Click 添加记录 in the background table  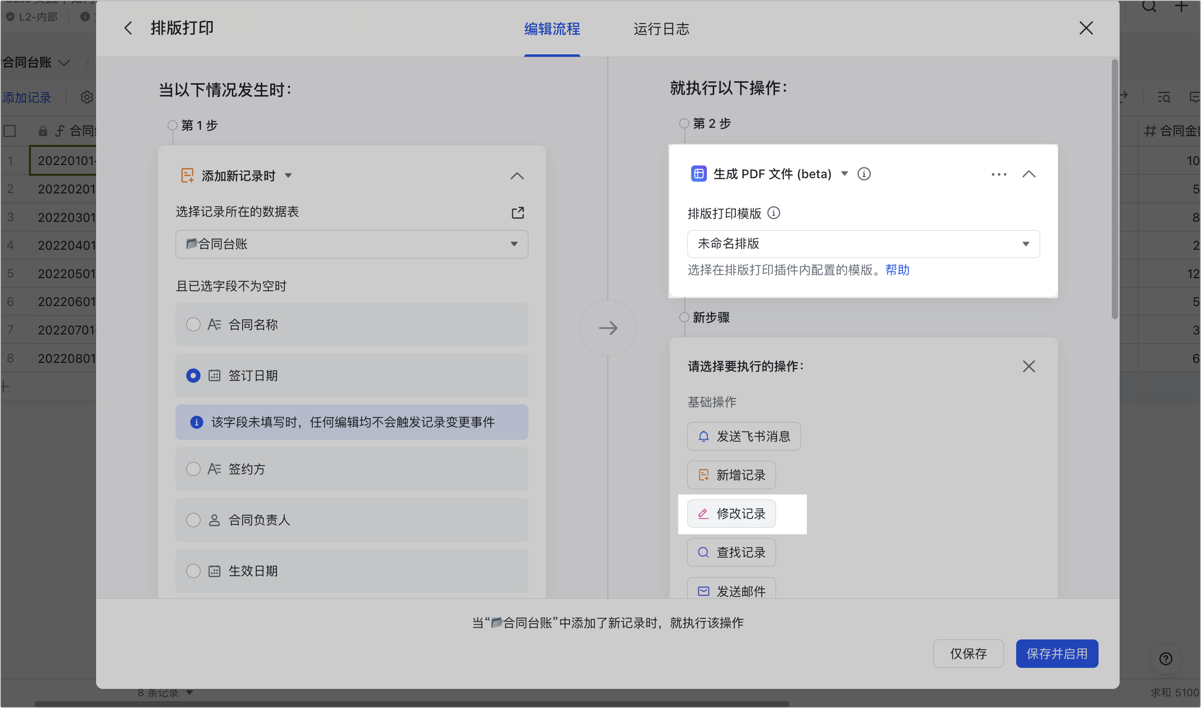tap(26, 97)
